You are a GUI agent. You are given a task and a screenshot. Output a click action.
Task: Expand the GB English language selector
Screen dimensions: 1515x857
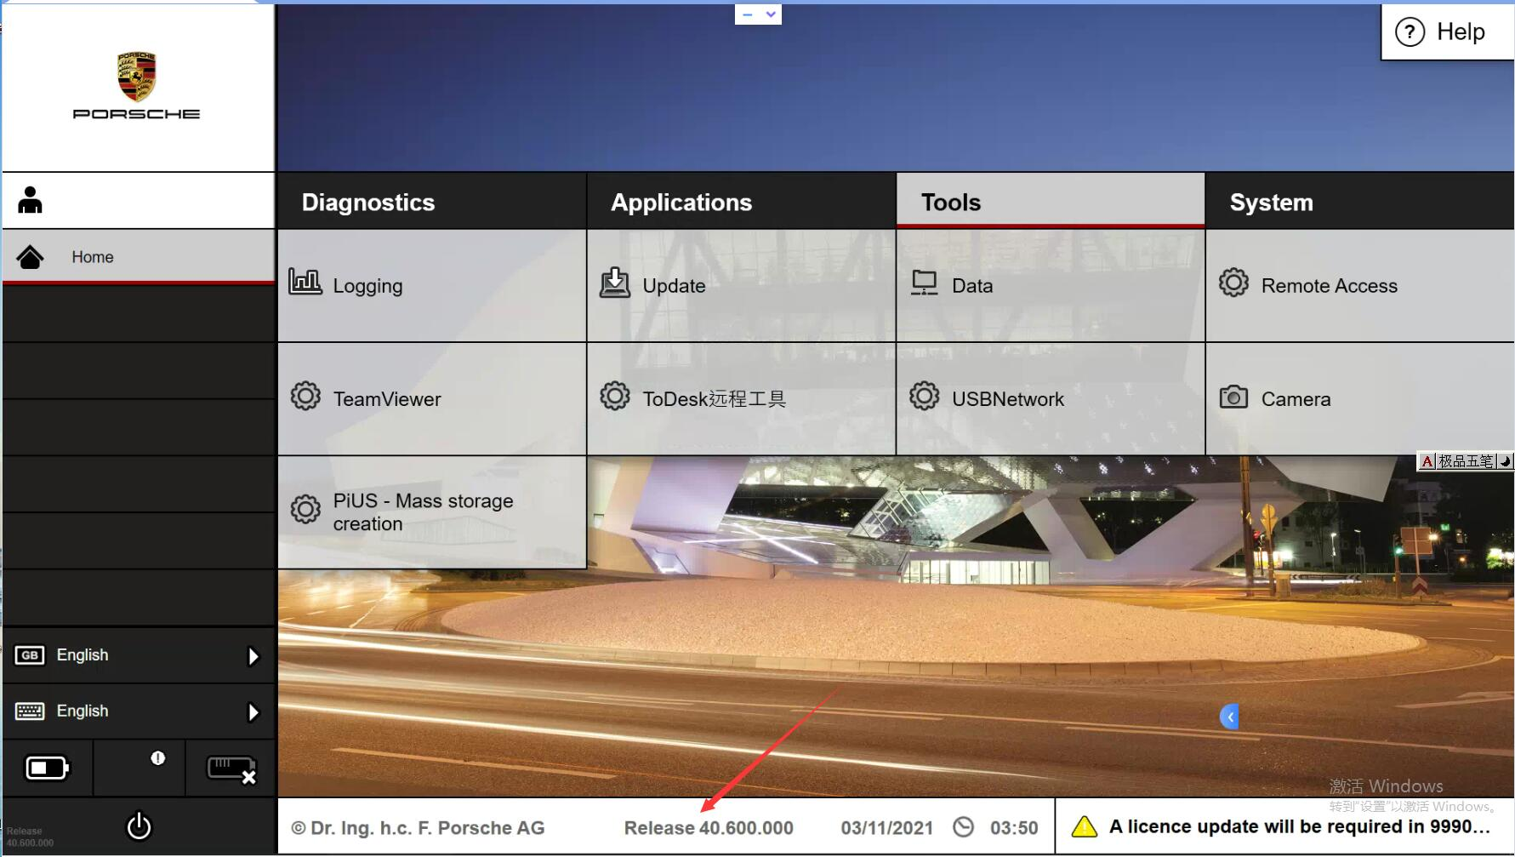(253, 656)
